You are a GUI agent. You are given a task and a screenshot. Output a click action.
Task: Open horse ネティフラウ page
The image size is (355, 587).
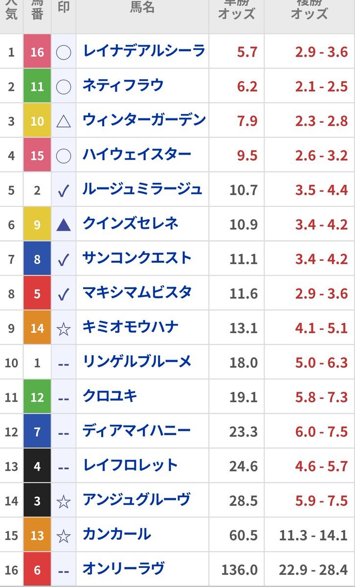[123, 85]
